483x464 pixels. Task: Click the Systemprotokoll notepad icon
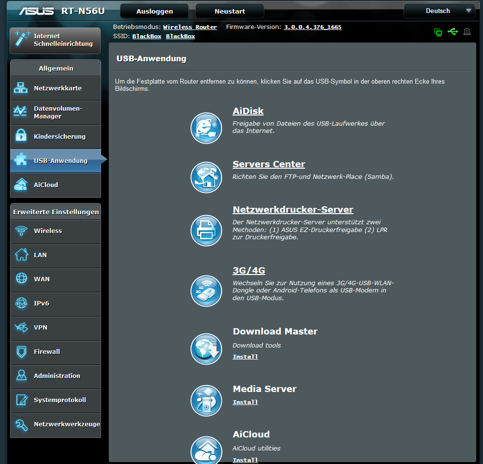tap(22, 400)
